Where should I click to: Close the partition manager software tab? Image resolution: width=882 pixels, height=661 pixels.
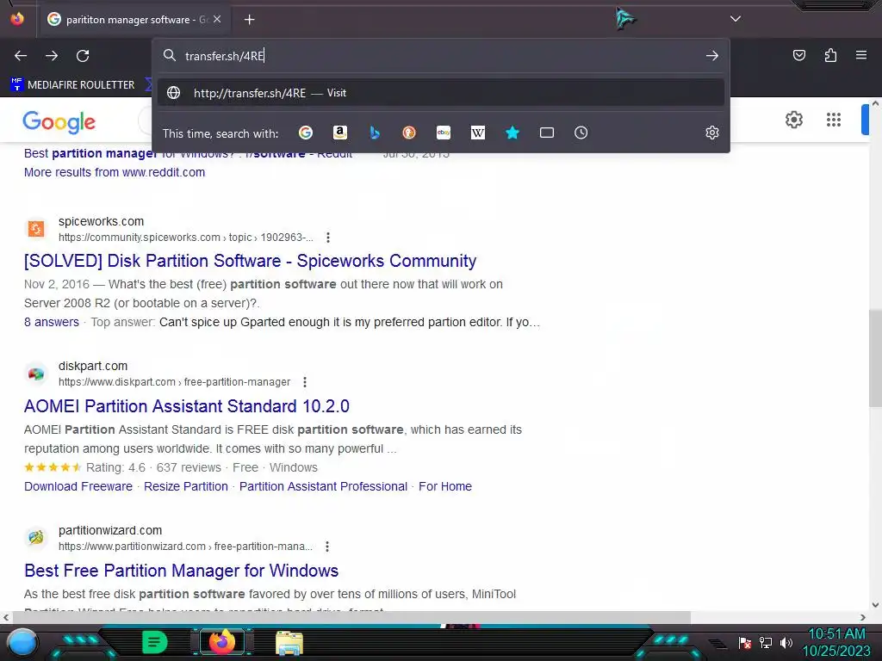[x=217, y=19]
